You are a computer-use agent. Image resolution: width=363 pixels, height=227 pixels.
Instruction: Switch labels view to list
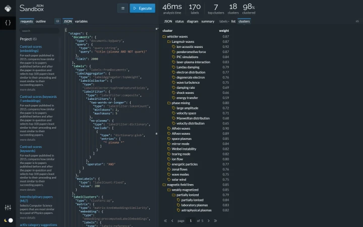[x=233, y=21]
